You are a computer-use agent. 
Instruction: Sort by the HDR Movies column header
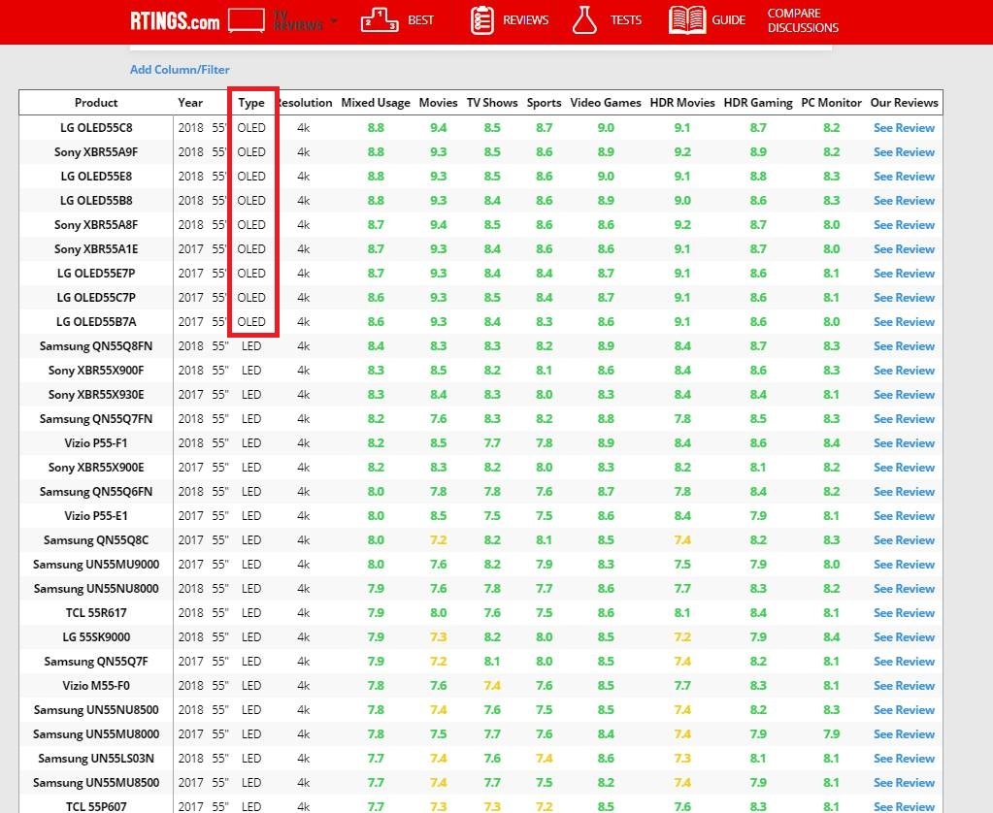pyautogui.click(x=682, y=103)
